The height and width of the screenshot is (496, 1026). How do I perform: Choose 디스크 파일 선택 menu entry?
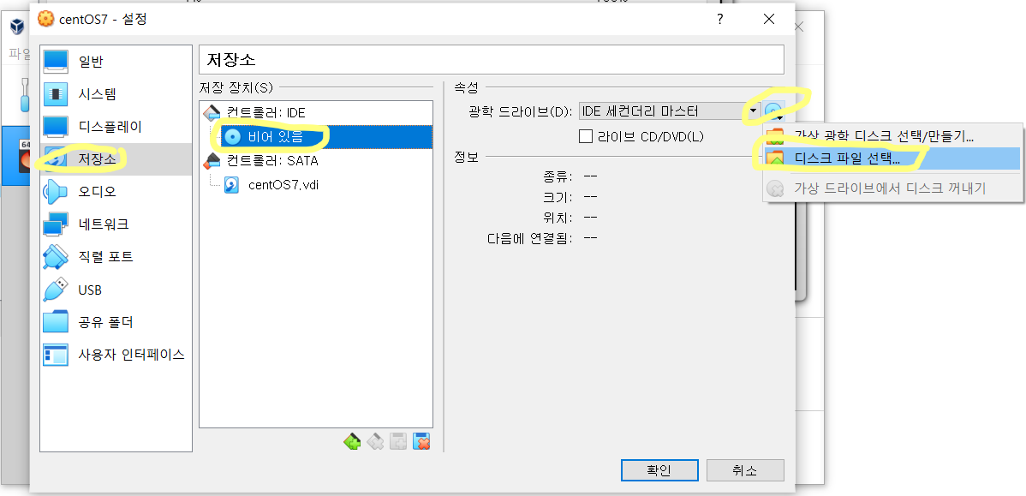tap(892, 158)
